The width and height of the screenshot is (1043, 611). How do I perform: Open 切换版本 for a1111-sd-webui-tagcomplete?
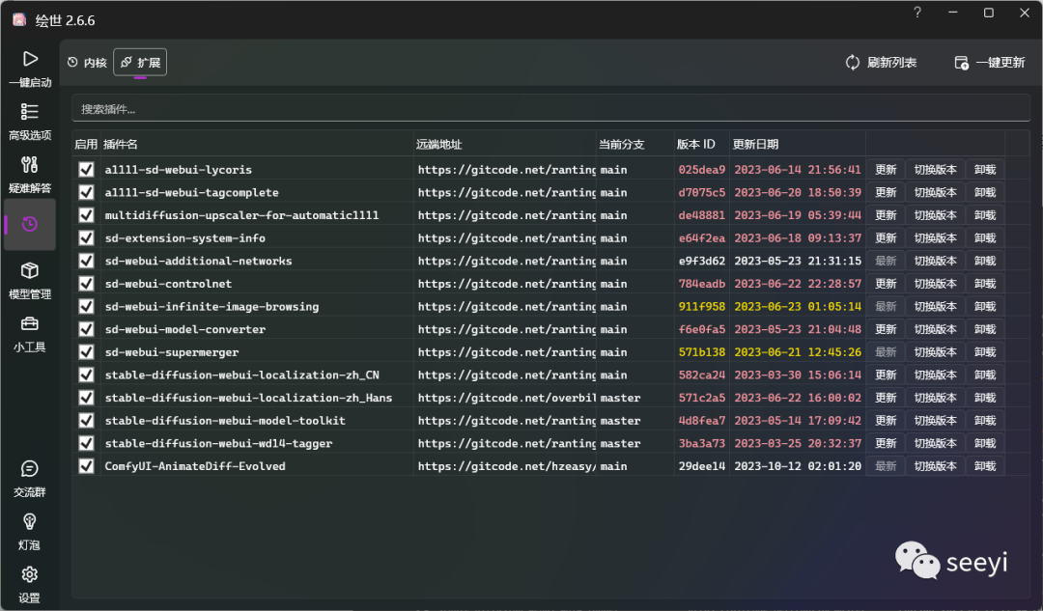pyautogui.click(x=935, y=193)
